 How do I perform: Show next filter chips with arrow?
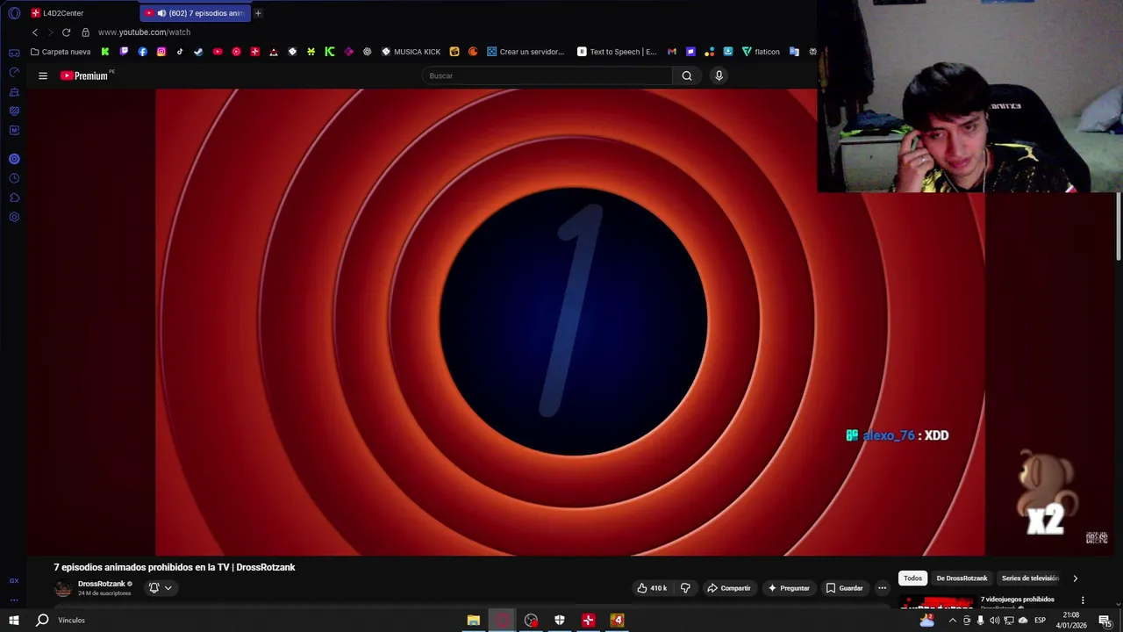tap(1075, 578)
